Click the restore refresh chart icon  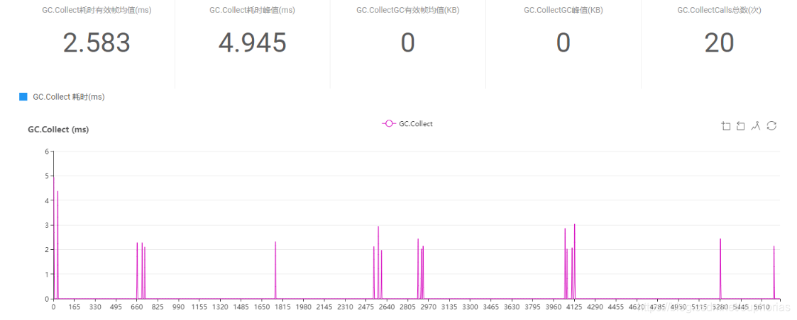coord(771,126)
